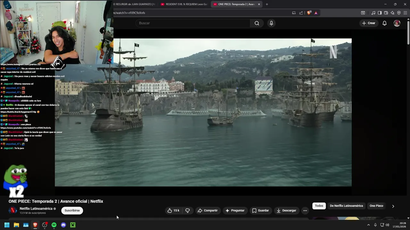The image size is (410, 230).
Task: Click the Crear button
Action: 369,23
